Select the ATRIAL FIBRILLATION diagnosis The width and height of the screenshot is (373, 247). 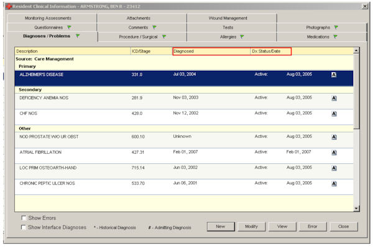point(184,156)
